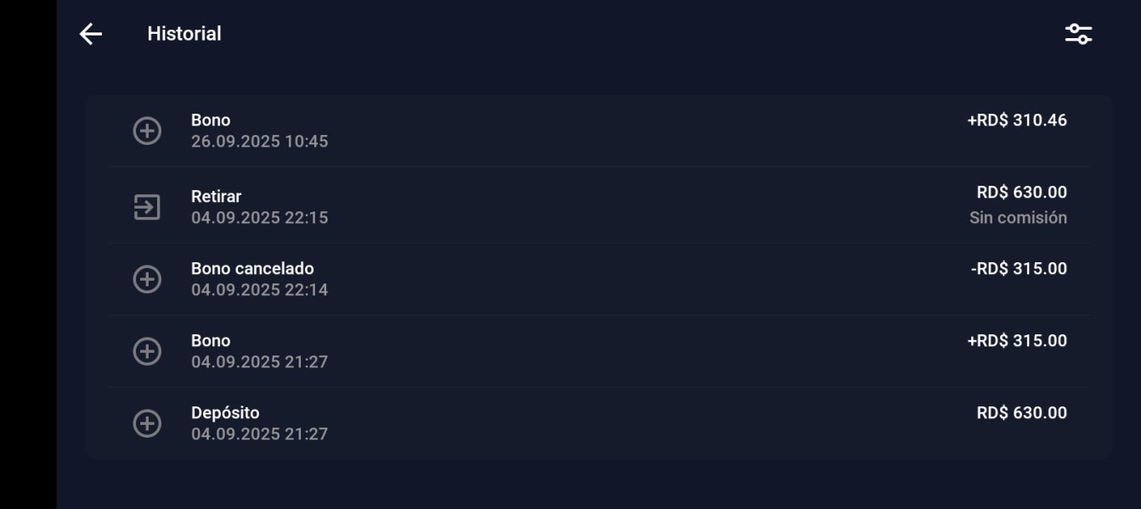
Task: Open the Bono cancelado transaction
Action: 252,269
